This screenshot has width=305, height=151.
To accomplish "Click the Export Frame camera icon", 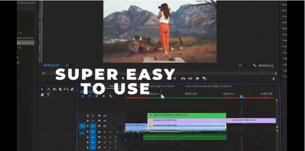I will point(198,78).
